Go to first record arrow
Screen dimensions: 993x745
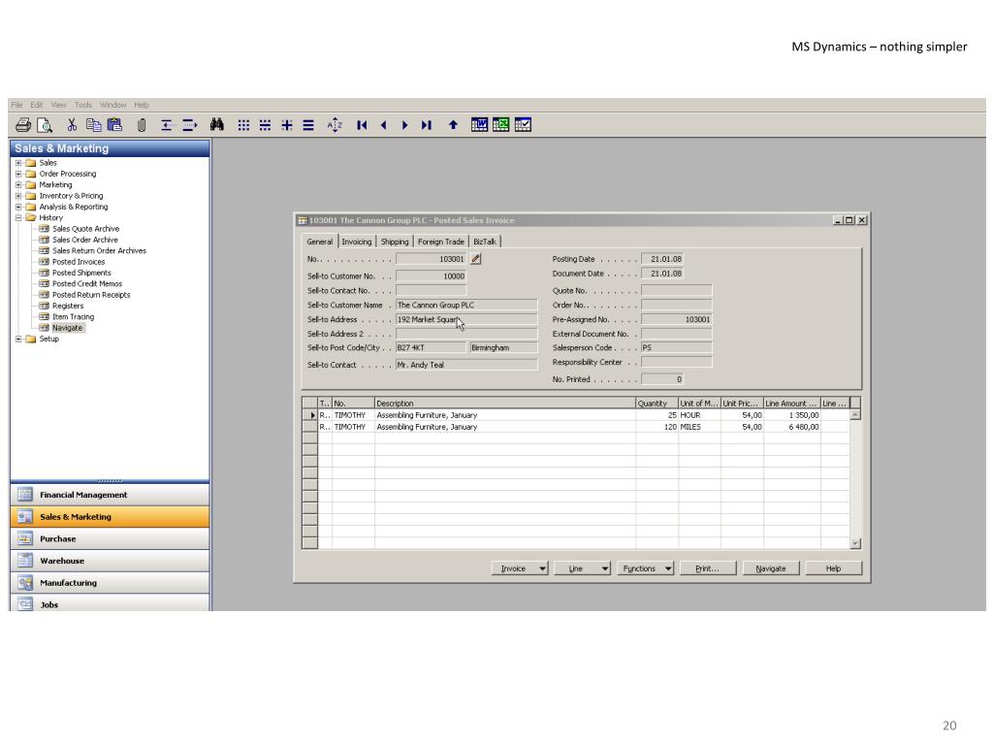pos(362,125)
